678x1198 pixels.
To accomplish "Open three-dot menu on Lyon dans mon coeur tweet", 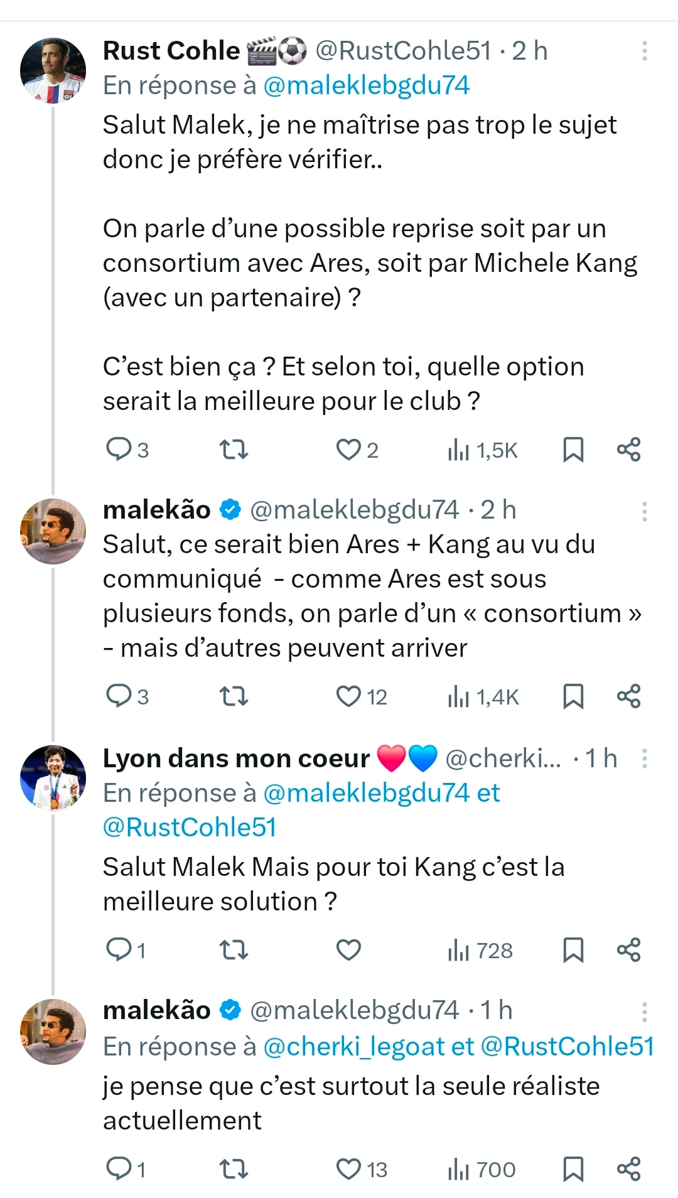I will [x=644, y=758].
